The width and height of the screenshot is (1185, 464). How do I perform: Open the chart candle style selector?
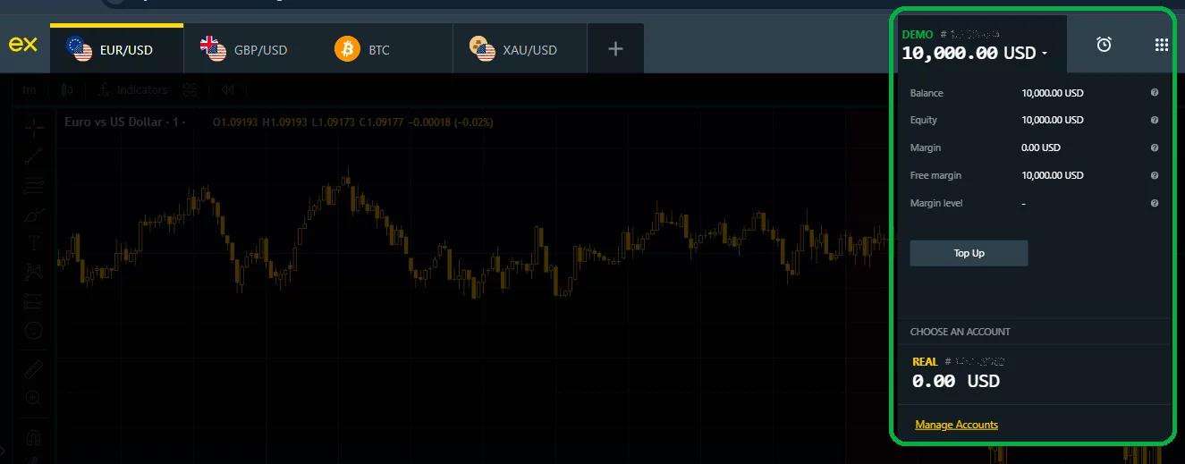point(66,89)
